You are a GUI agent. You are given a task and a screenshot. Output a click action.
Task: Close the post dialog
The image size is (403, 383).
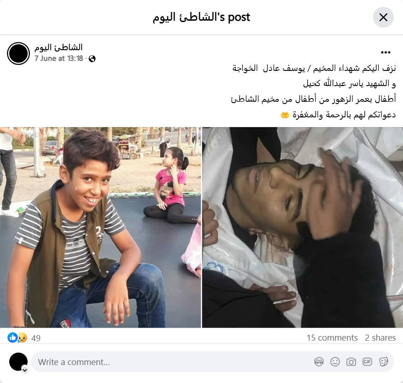point(383,17)
